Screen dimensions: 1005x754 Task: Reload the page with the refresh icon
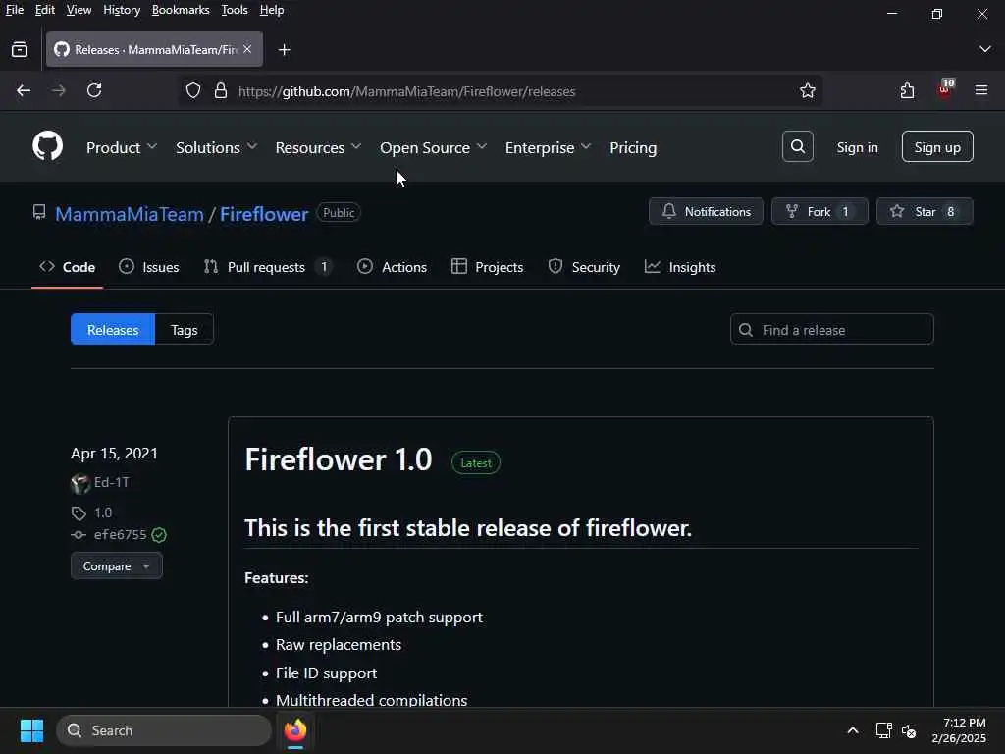tap(94, 90)
